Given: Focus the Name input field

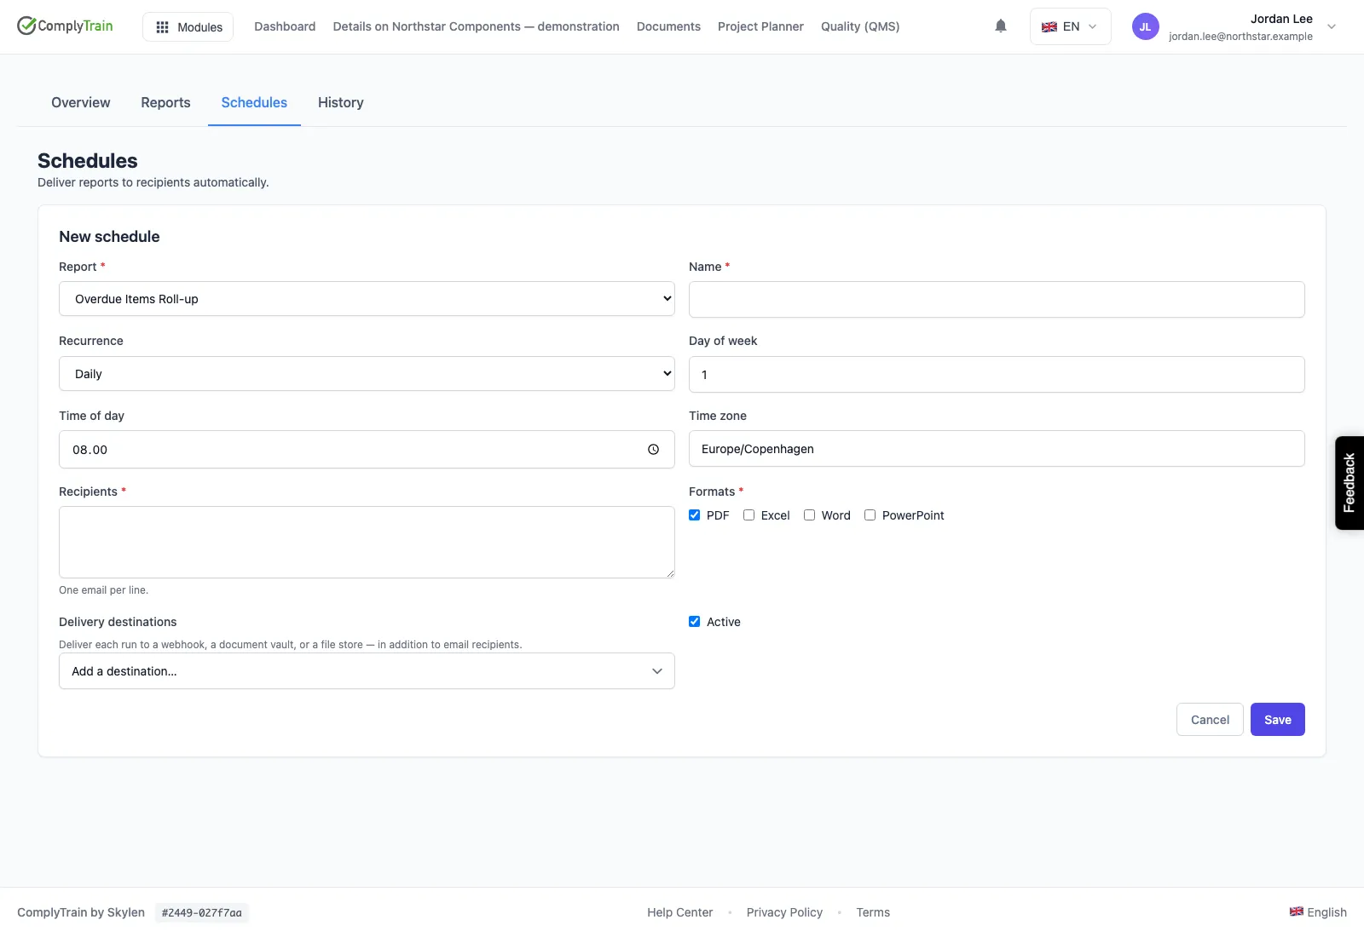Looking at the screenshot, I should point(997,300).
